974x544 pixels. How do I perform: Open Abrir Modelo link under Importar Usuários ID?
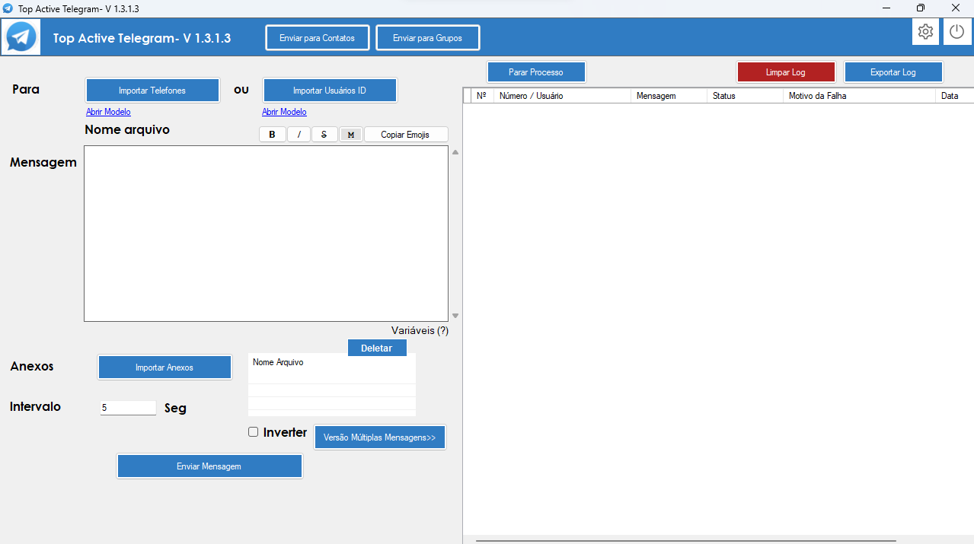(x=284, y=112)
